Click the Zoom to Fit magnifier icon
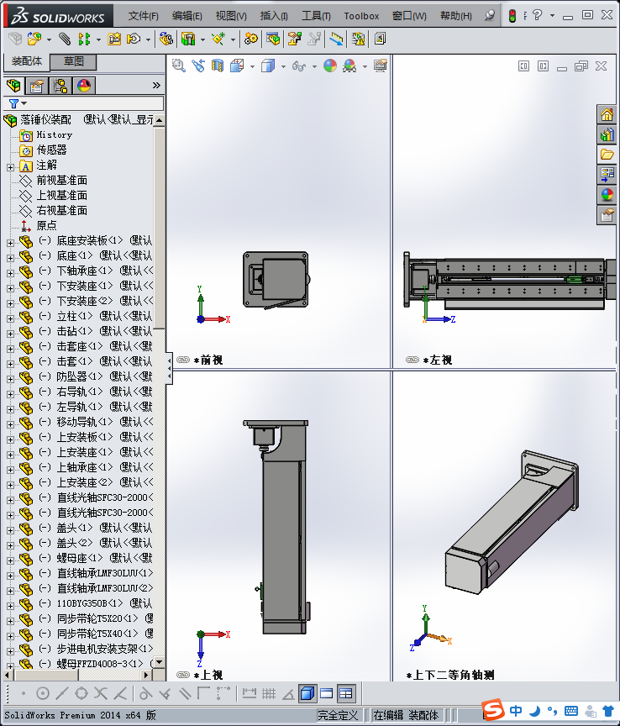This screenshot has width=620, height=726. coord(179,66)
